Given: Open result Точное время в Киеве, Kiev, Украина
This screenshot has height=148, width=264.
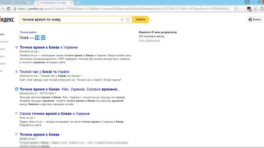Looking at the screenshot, I should pos(70,89).
